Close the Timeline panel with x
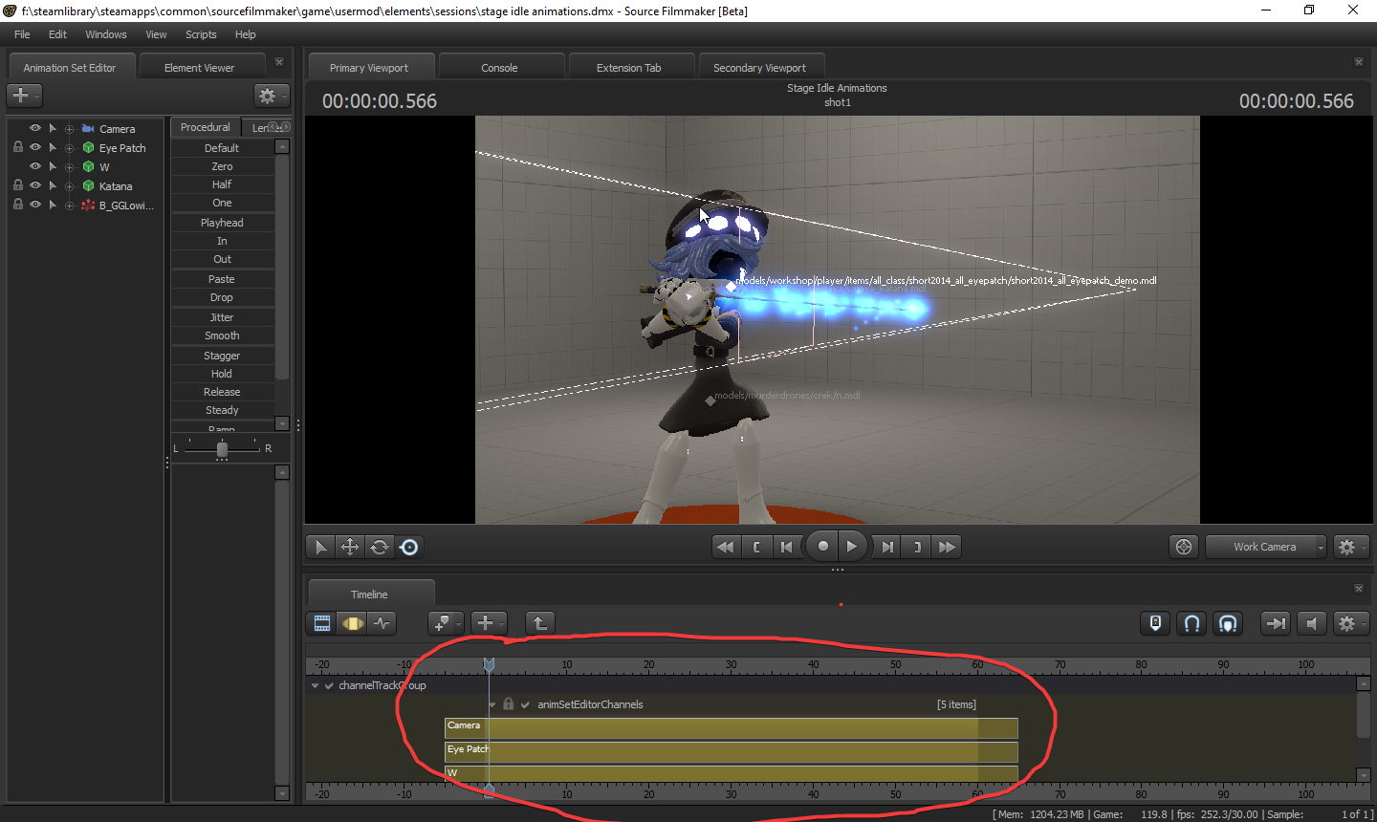The width and height of the screenshot is (1377, 822). 1358,589
